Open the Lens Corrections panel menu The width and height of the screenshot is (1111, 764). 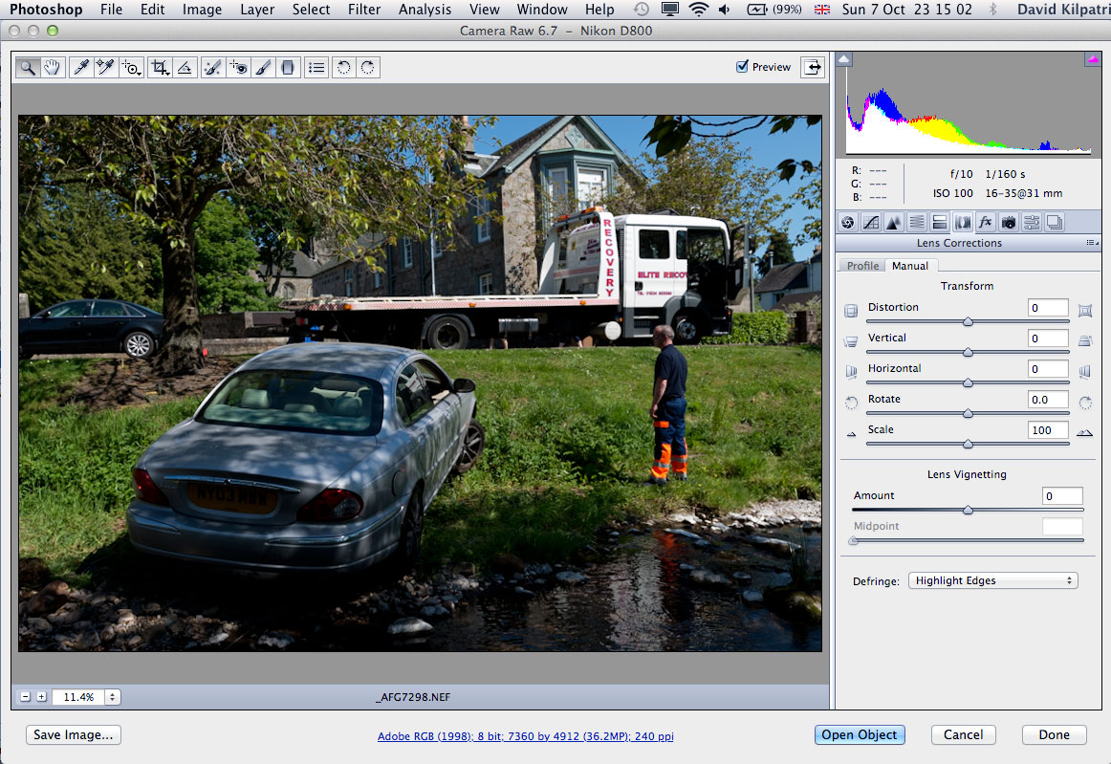(1092, 243)
